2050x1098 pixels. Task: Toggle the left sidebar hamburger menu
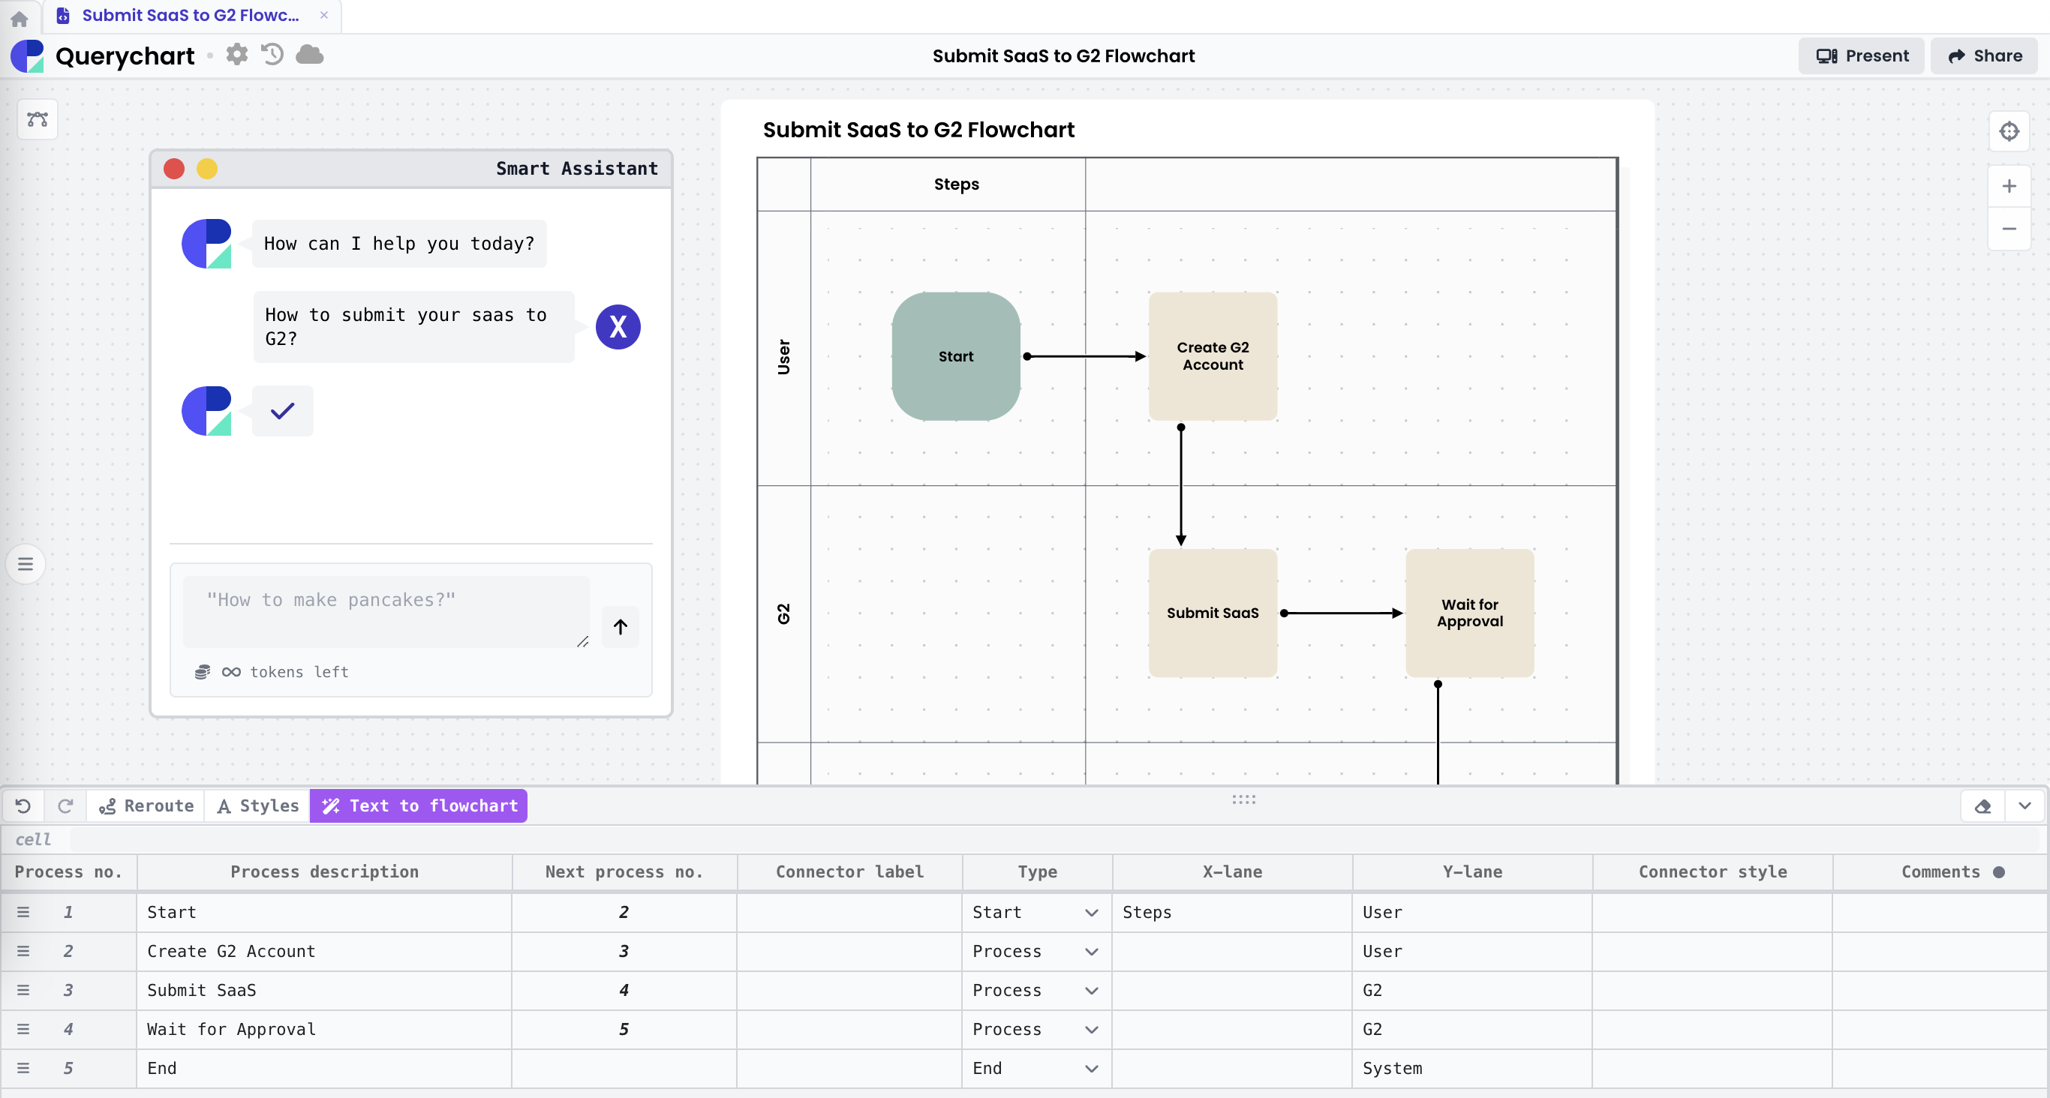pos(26,564)
